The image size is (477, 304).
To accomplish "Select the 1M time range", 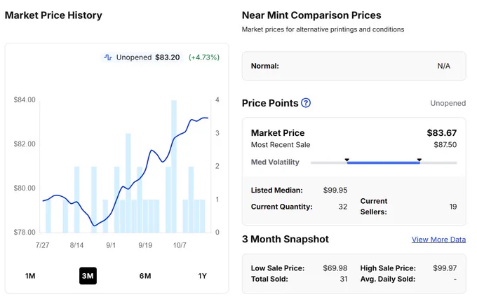I will 30,276.
